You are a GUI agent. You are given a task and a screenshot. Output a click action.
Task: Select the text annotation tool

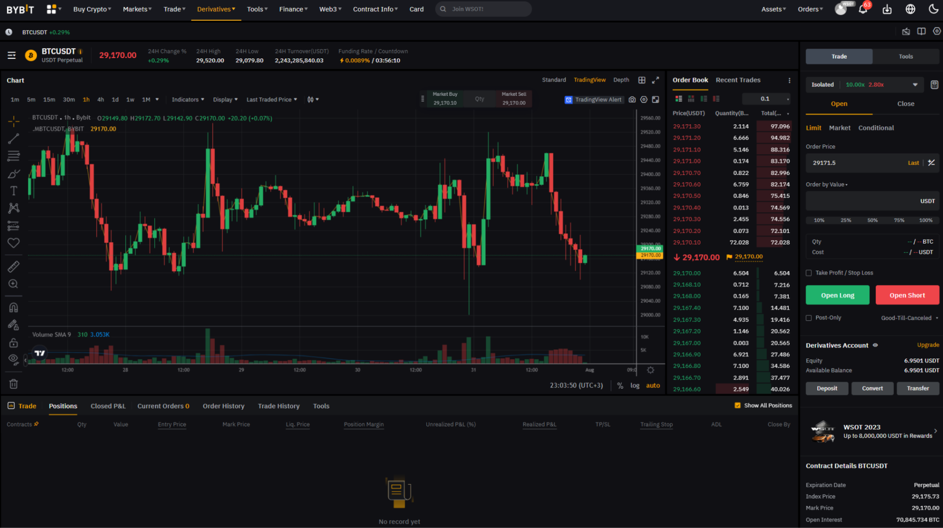point(14,191)
